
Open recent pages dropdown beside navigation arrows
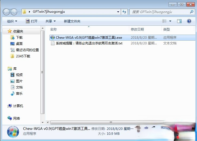point(19,12)
